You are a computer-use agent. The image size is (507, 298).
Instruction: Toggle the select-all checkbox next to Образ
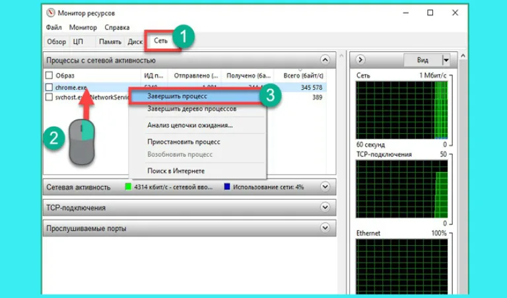49,76
